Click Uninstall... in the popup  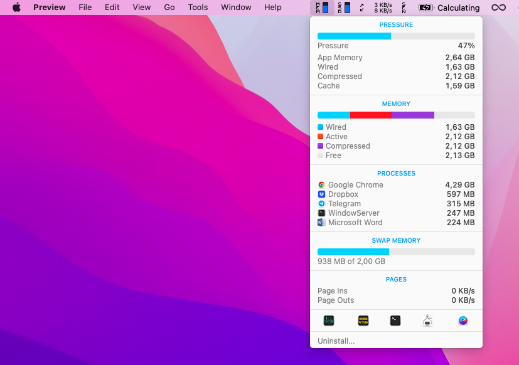pyautogui.click(x=336, y=341)
